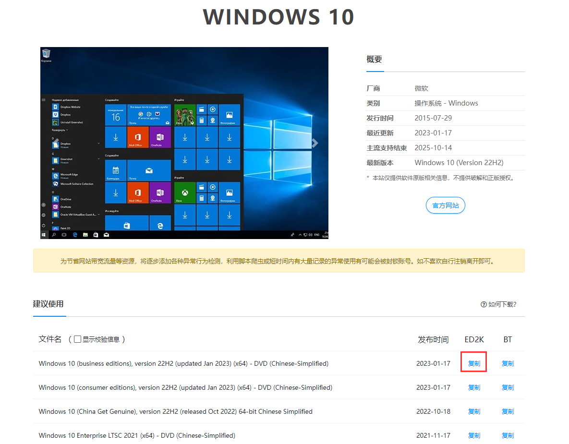Screen dimensions: 569x444
Task: Click the BT column header
Action: tap(508, 339)
